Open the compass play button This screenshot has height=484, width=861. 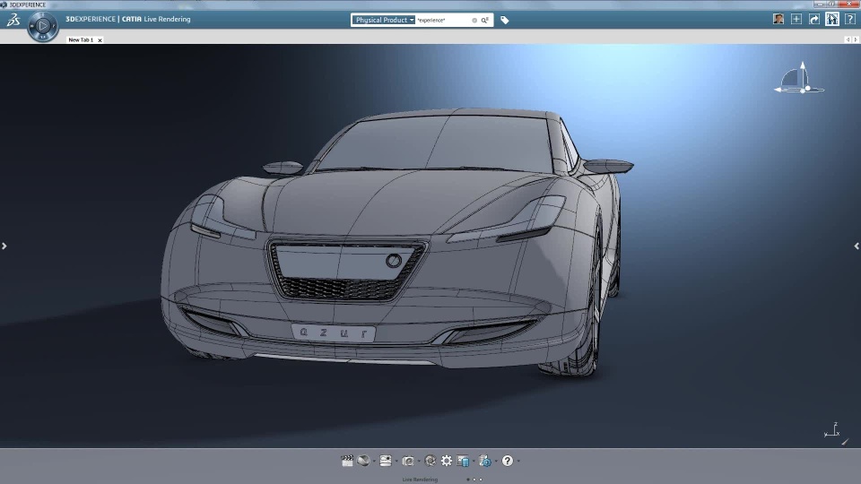point(42,27)
